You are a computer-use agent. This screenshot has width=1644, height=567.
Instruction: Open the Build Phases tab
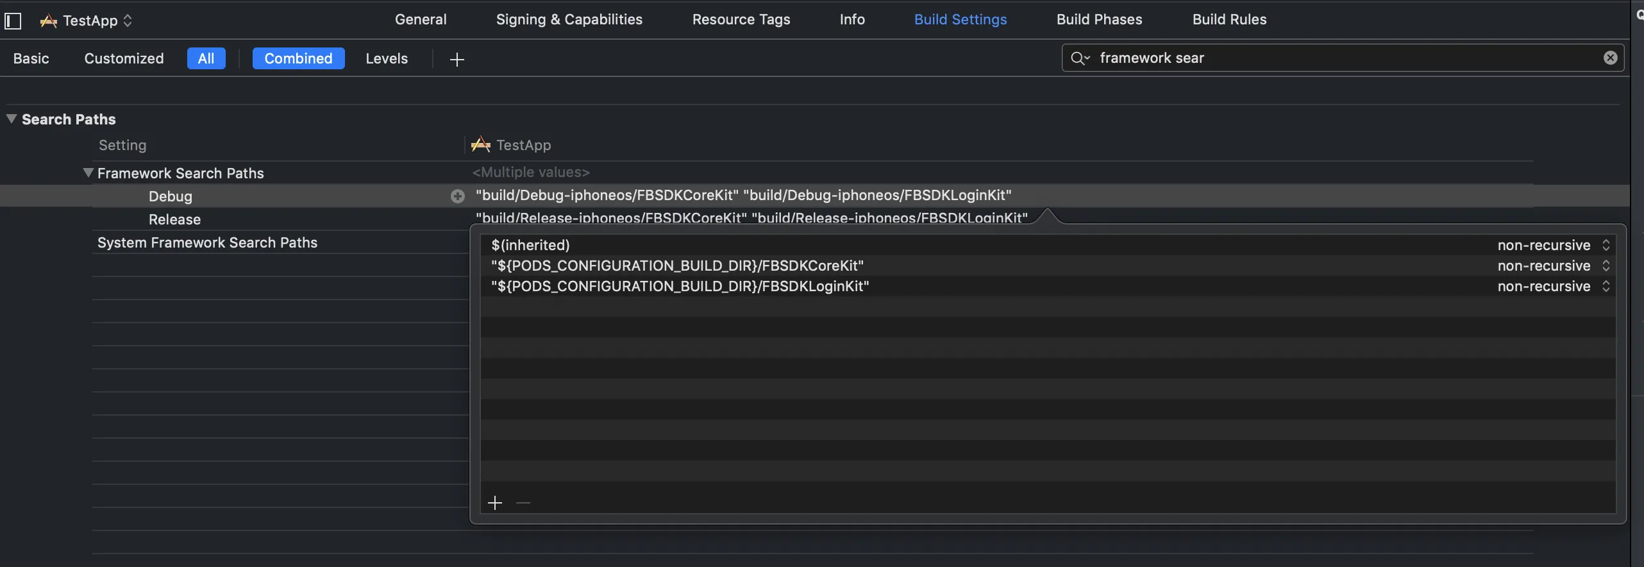coord(1099,19)
